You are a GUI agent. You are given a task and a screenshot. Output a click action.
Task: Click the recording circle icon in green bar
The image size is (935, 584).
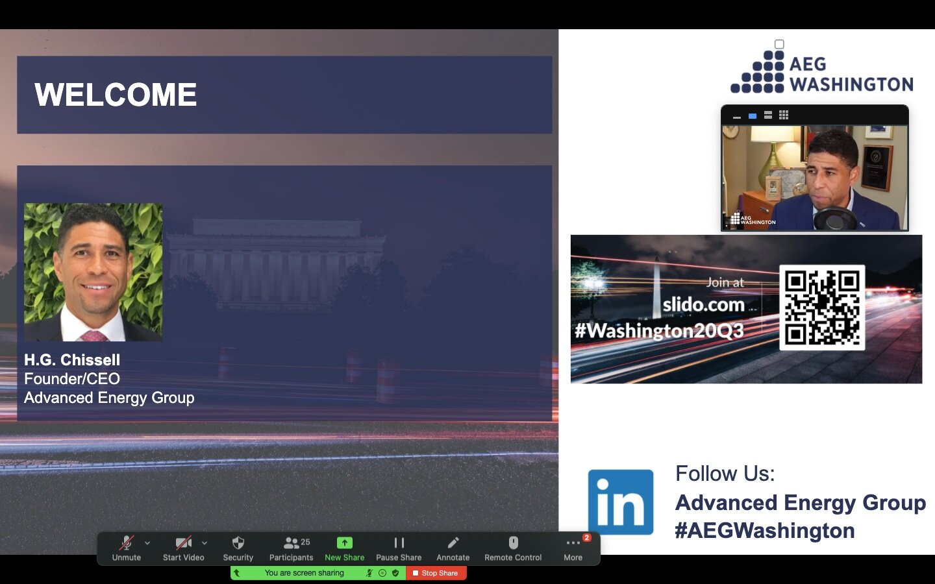click(x=382, y=573)
